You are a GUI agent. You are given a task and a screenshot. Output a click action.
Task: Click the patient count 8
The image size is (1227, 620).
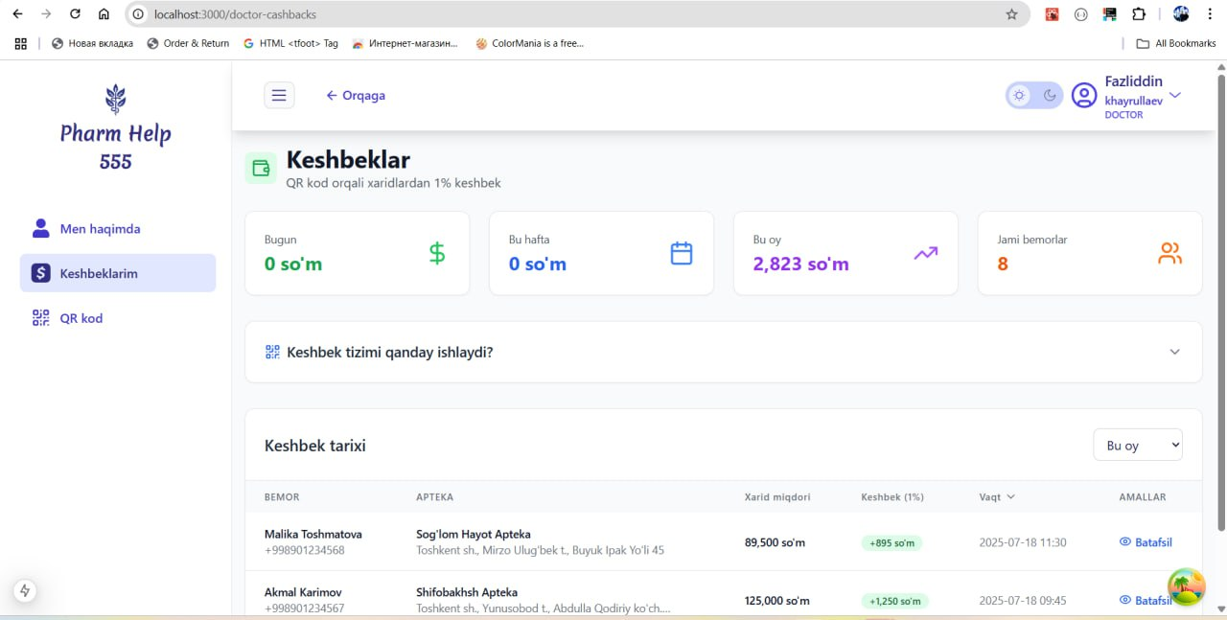pyautogui.click(x=1003, y=264)
